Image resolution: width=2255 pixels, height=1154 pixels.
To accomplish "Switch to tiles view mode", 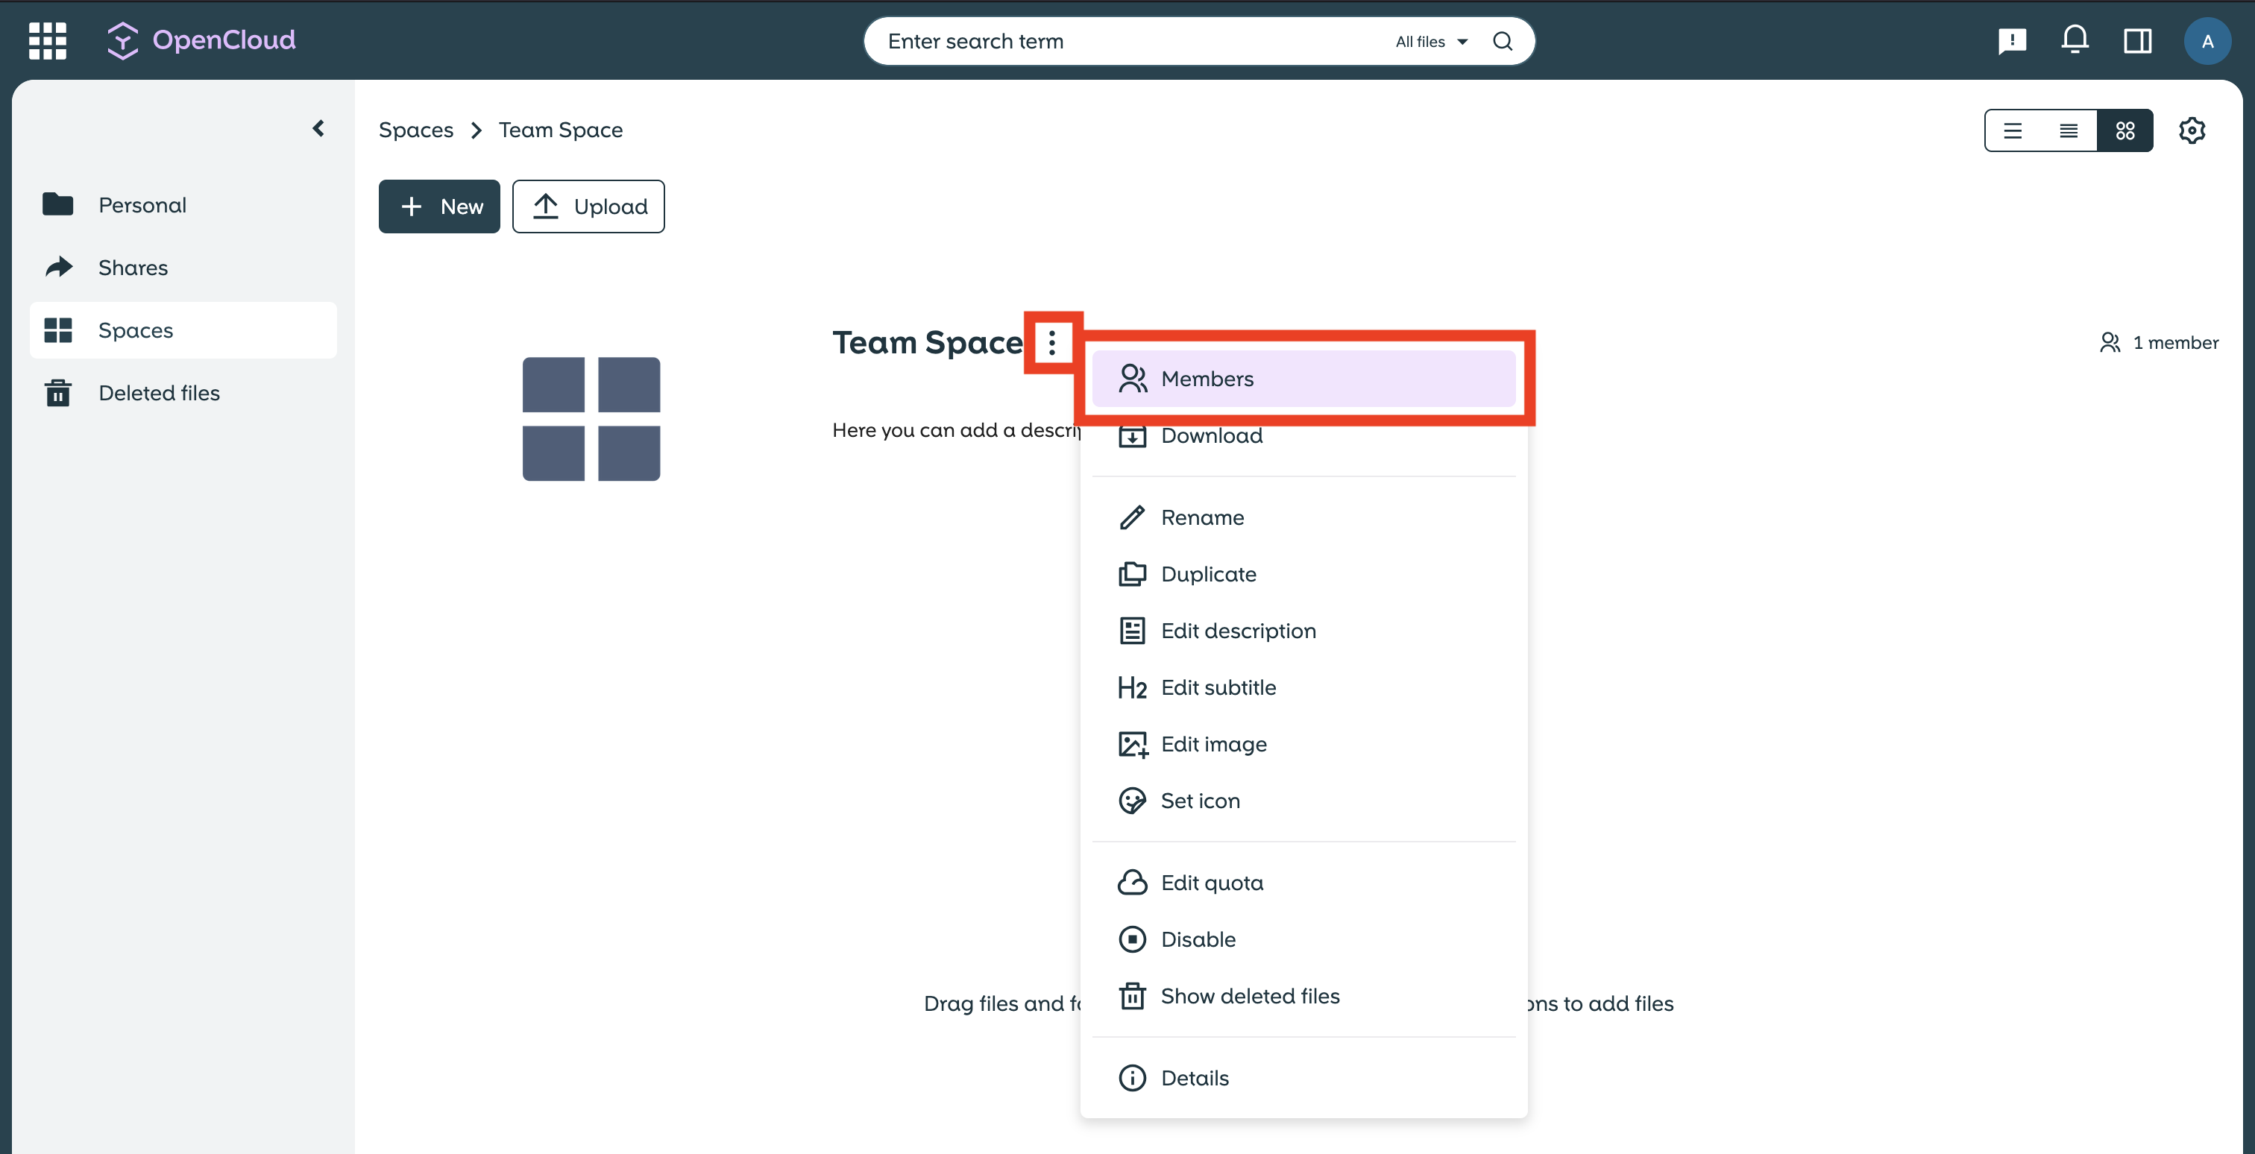I will 2125,130.
